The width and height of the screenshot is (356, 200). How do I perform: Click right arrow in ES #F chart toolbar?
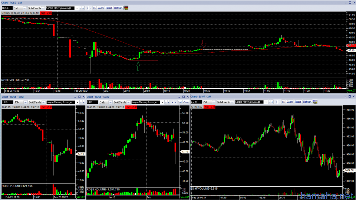click(x=279, y=102)
